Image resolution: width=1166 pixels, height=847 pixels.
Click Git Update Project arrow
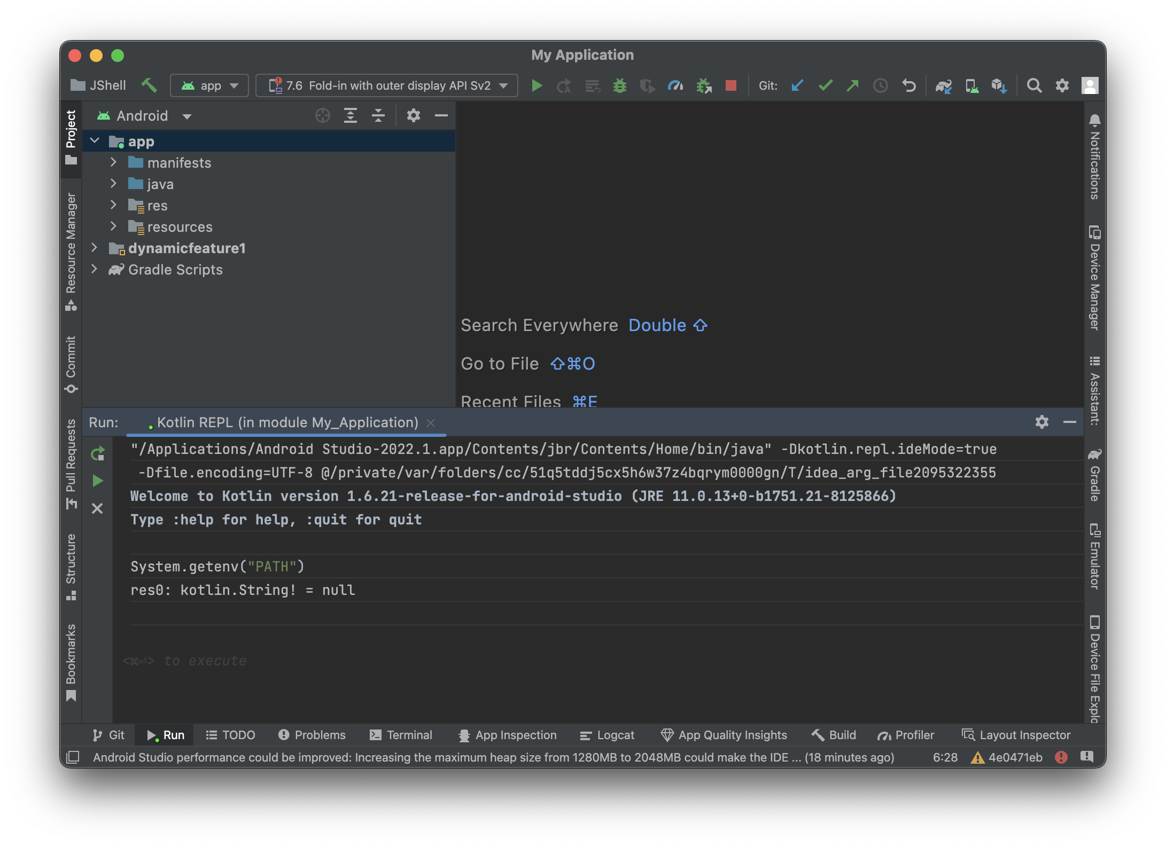pos(797,85)
